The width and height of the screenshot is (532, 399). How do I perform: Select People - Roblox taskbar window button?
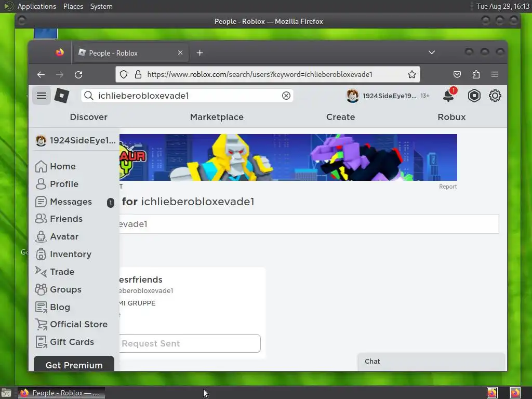tap(61, 393)
